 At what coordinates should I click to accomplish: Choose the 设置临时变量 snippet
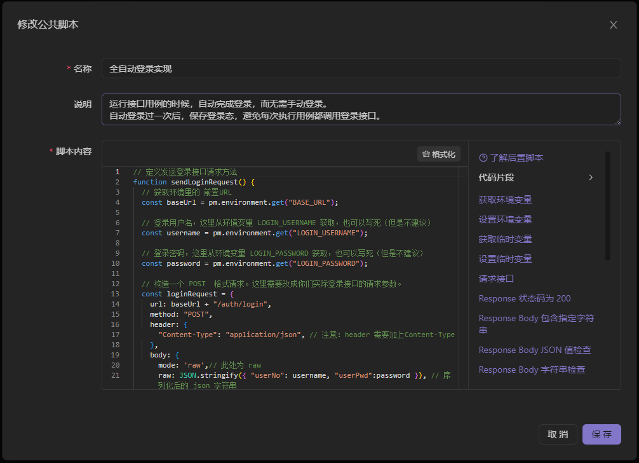tap(505, 259)
